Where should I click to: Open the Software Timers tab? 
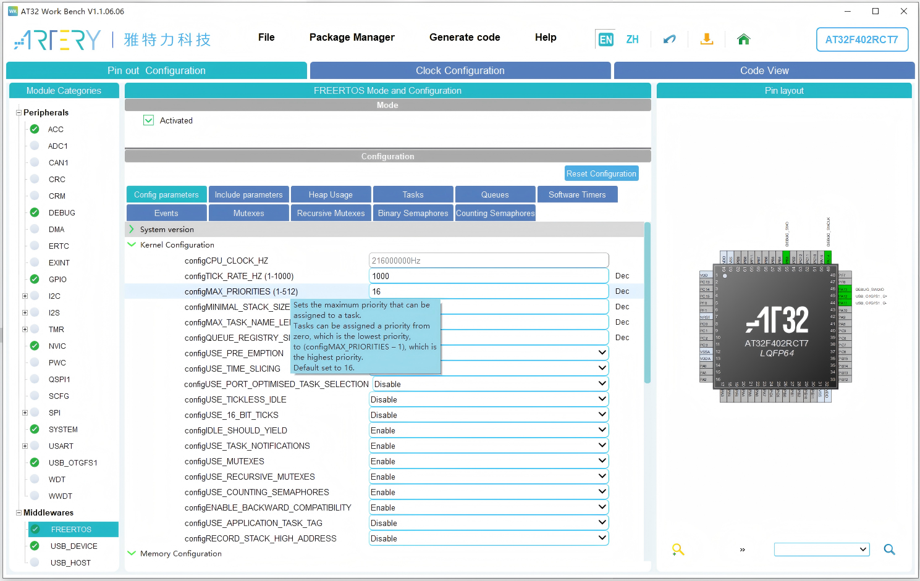577,194
